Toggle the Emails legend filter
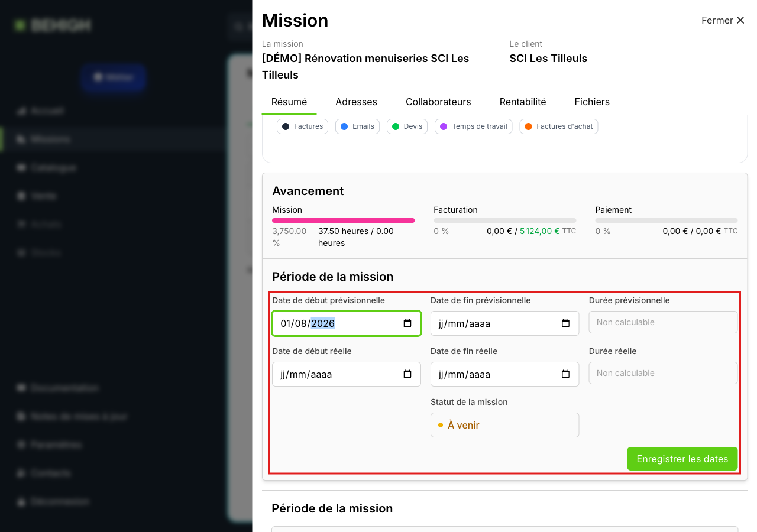This screenshot has width=757, height=532. [x=357, y=126]
